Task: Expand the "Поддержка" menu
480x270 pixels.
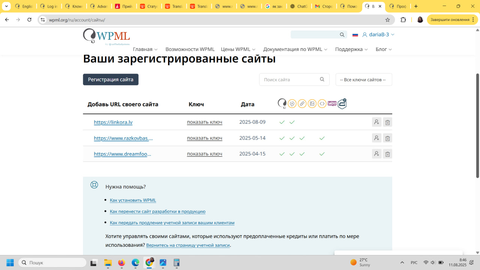Action: click(x=351, y=49)
